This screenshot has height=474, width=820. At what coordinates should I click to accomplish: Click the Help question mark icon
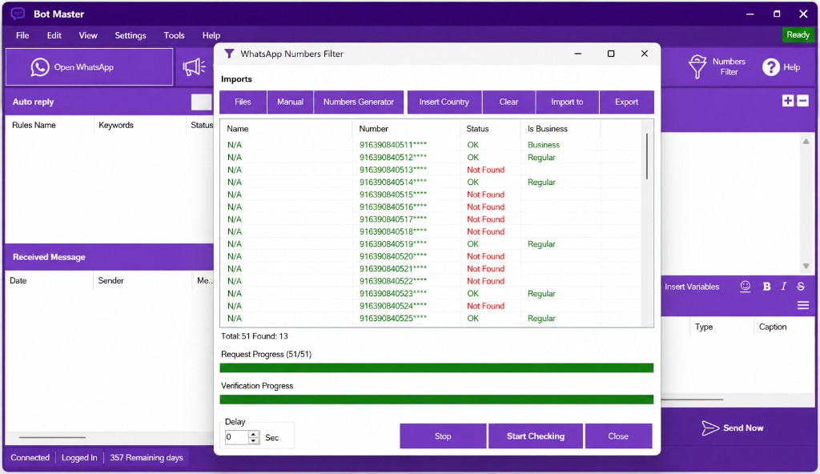pyautogui.click(x=771, y=67)
